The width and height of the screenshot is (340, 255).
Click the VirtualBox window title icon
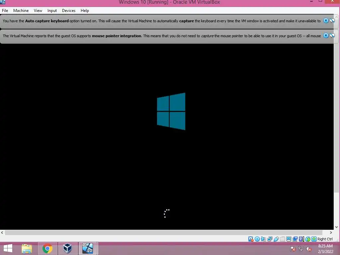pyautogui.click(x=3, y=2)
